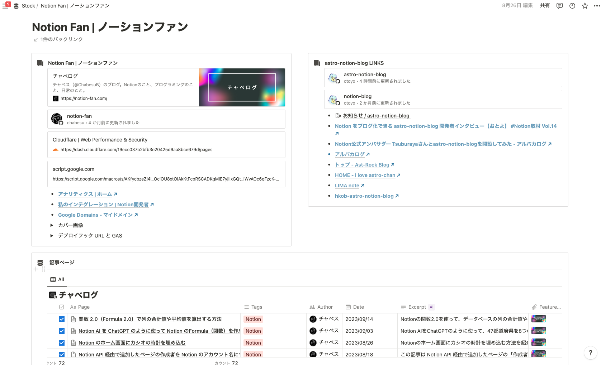Screen dimensions: 601x365
Task: Open sidebar menu with notification badge
Action: pyautogui.click(x=6, y=5)
